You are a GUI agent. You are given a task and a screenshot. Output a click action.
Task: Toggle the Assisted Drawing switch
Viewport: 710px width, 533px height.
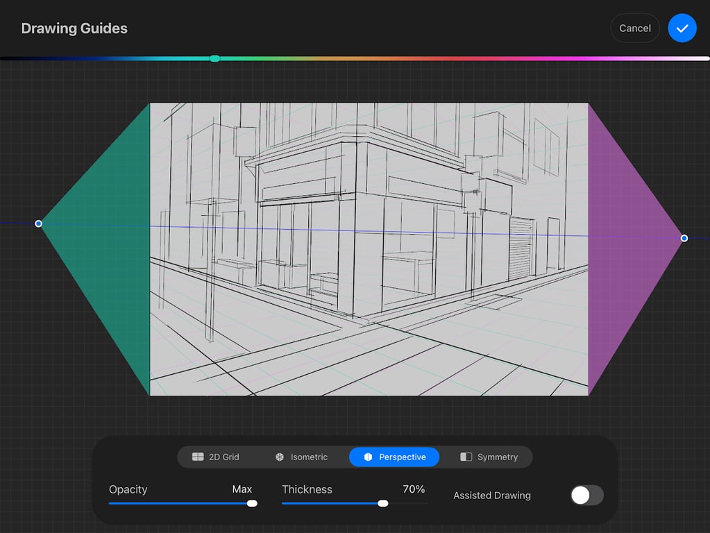(587, 495)
